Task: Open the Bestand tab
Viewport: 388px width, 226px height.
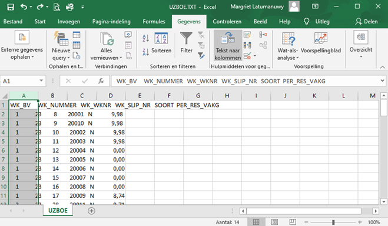Action: coord(13,22)
